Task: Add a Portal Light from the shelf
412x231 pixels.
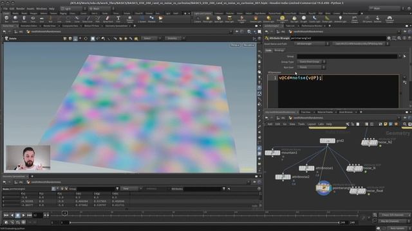Action: pos(327,19)
